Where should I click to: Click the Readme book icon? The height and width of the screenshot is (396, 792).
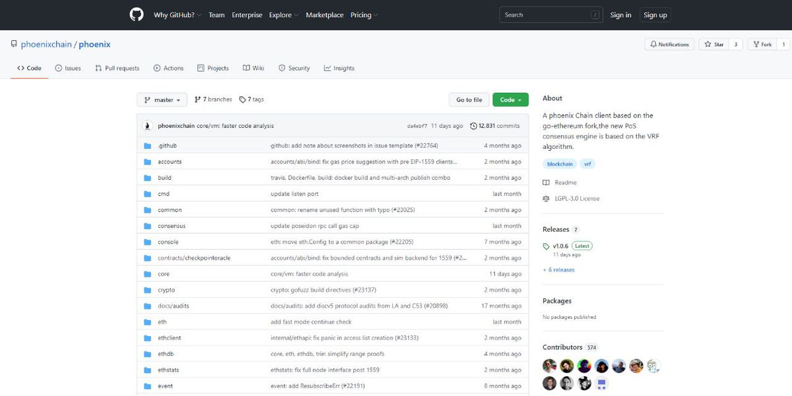(546, 183)
